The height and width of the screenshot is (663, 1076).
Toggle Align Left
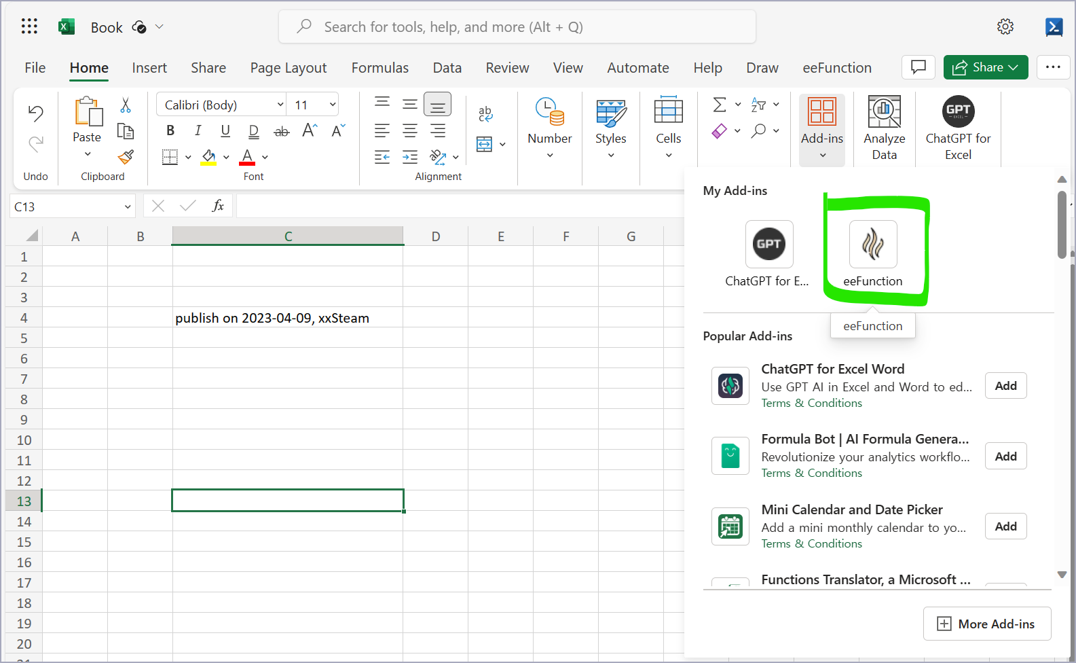tap(382, 130)
